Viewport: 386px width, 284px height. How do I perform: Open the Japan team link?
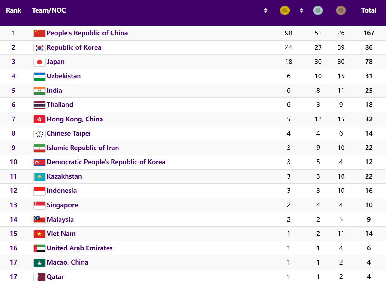[x=56, y=62]
